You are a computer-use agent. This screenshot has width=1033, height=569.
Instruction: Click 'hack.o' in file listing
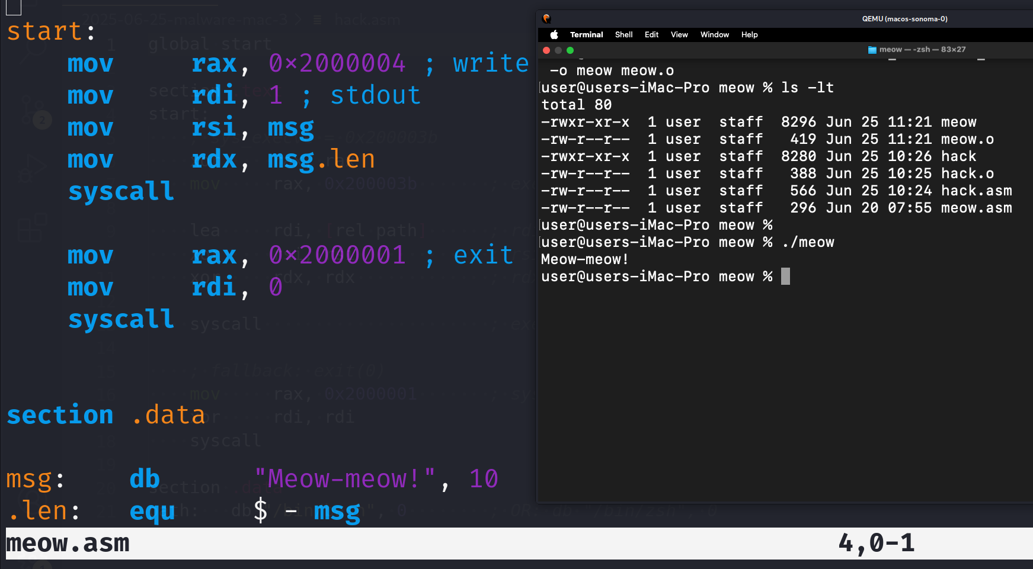click(967, 173)
